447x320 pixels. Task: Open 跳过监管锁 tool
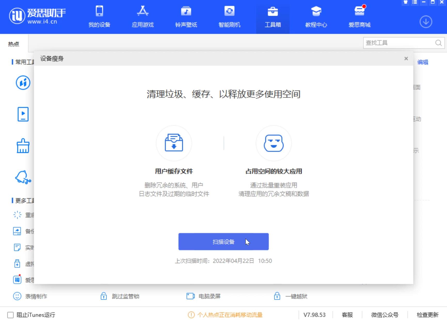click(120, 296)
